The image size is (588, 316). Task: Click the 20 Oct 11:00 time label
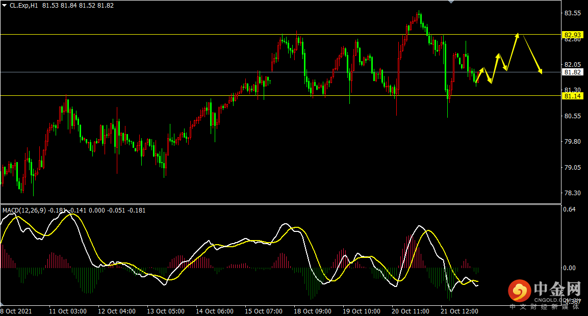[411, 311]
